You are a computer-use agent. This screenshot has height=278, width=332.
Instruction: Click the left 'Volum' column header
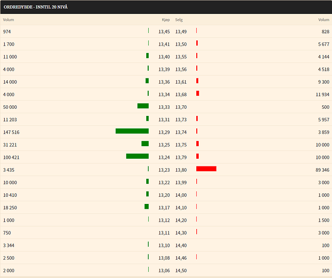(9, 20)
